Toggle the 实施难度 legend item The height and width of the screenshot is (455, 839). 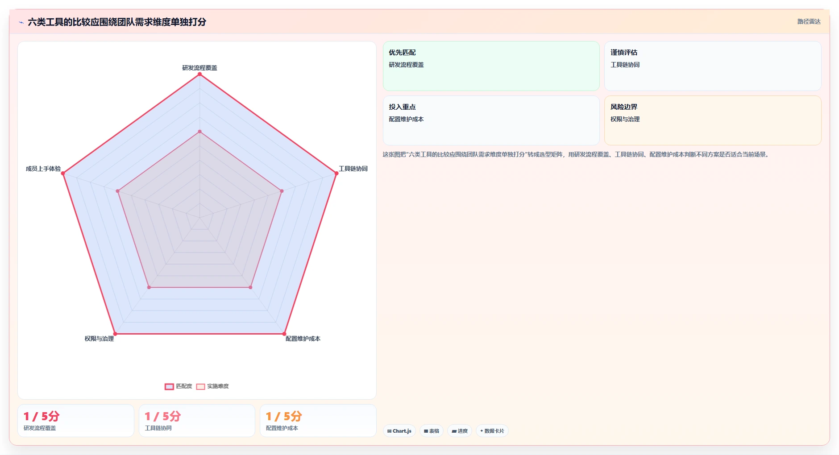pos(212,386)
